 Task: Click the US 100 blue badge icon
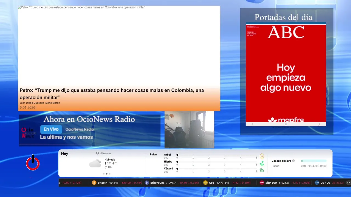(x=317, y=182)
